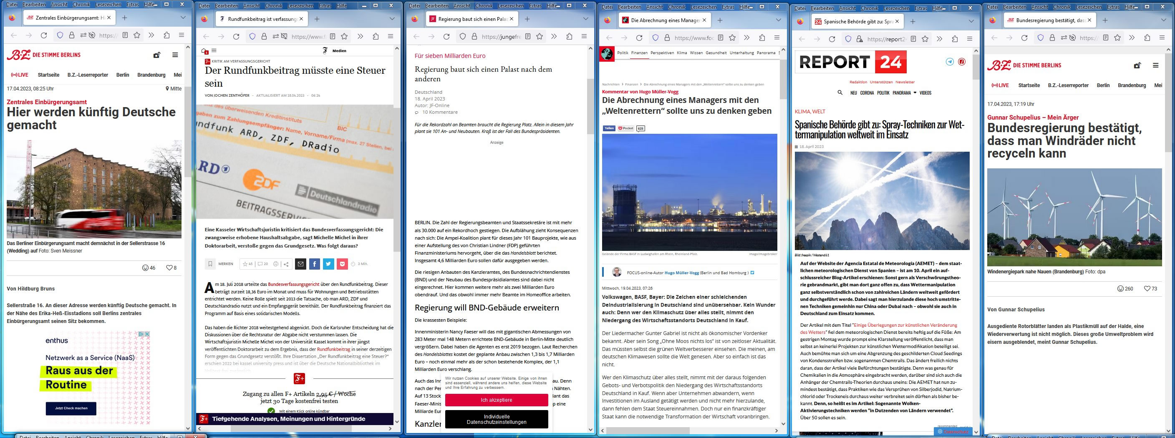Image resolution: width=1175 pixels, height=438 pixels.
Task: Click the heart count 8 on Einbürgerungsamt article
Action: click(171, 268)
